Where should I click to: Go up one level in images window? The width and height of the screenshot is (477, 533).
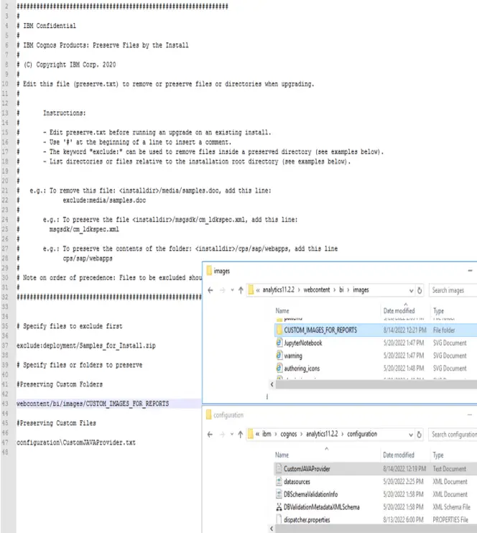coord(241,290)
